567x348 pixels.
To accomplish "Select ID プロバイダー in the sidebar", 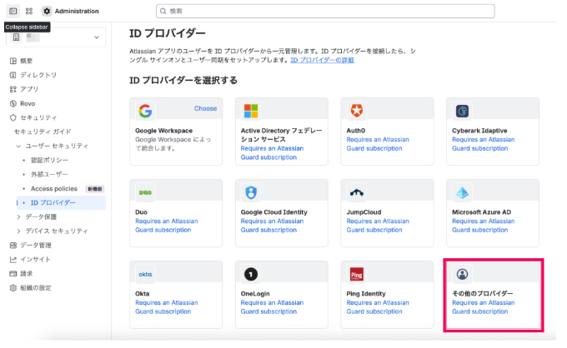I will [x=61, y=203].
